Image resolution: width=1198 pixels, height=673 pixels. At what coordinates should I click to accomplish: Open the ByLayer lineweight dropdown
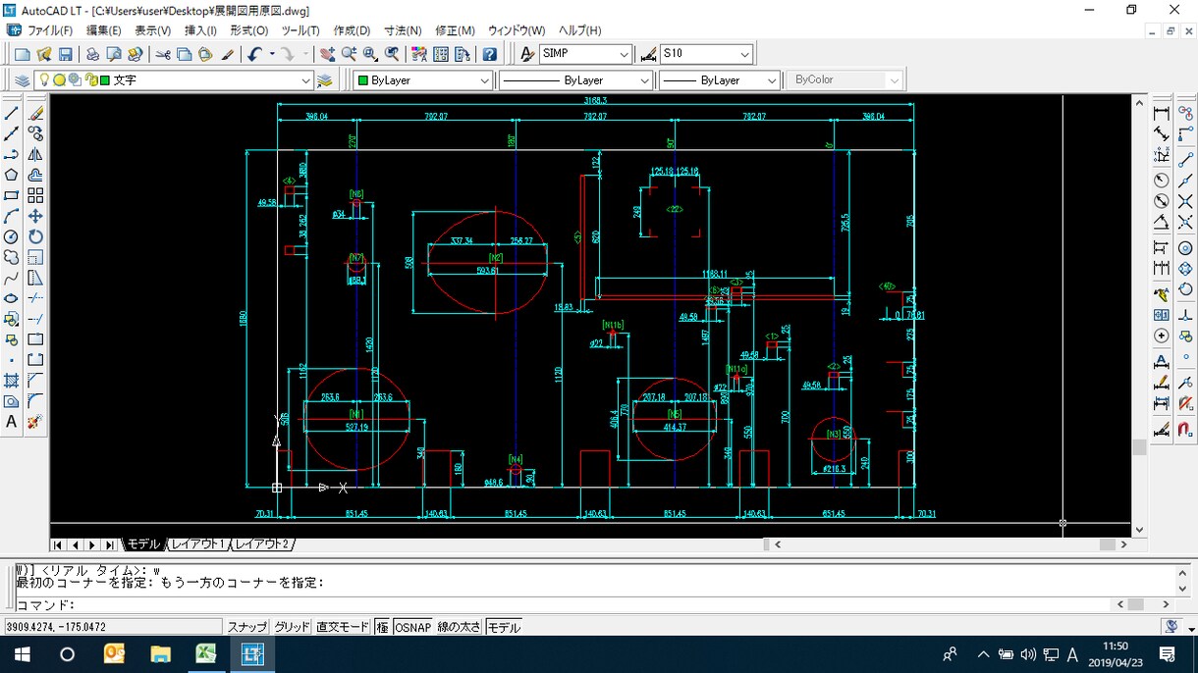[x=720, y=80]
